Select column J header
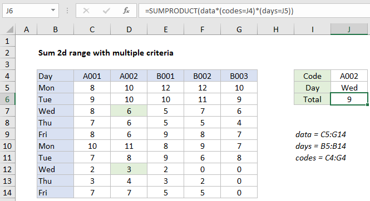370x201 pixels. tap(349, 29)
